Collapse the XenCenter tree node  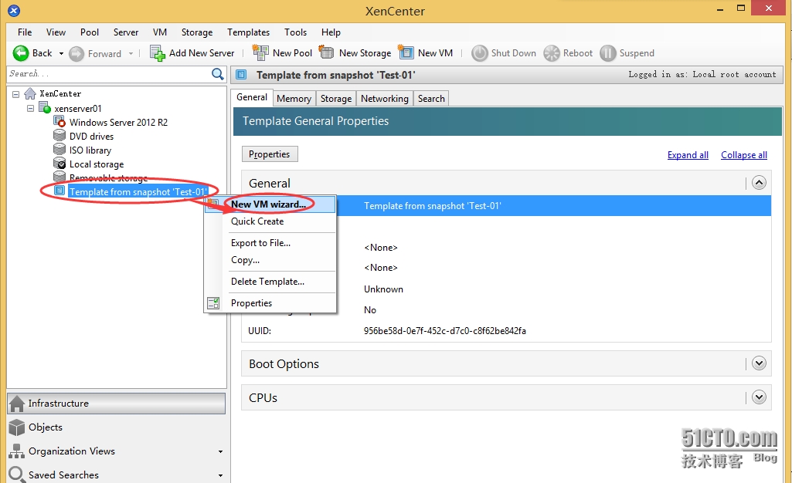[x=16, y=94]
